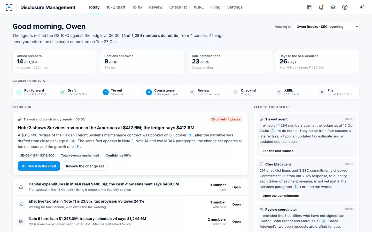Click step 4 circle for Consistency
Screen dimensions: 372x232
coord(149,92)
